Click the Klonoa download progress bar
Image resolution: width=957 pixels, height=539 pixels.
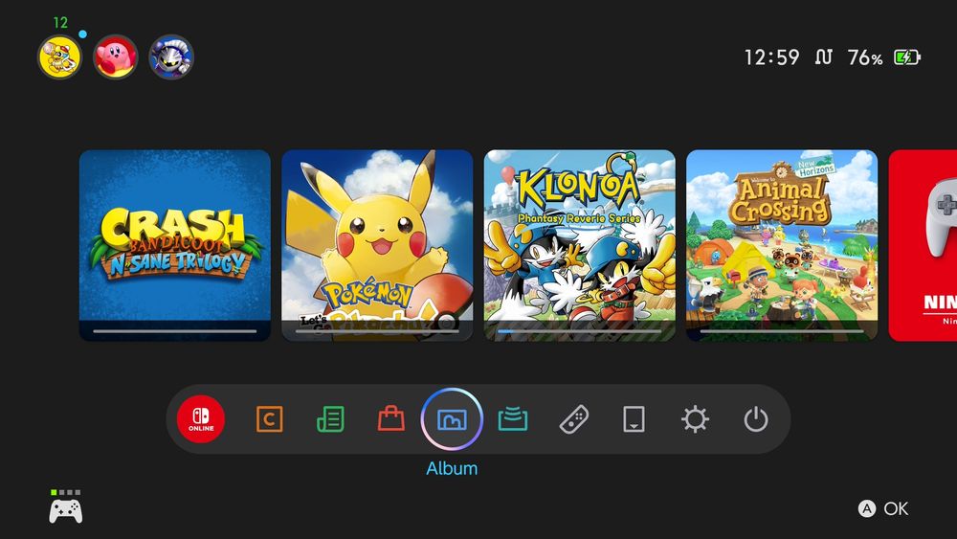pyautogui.click(x=580, y=331)
